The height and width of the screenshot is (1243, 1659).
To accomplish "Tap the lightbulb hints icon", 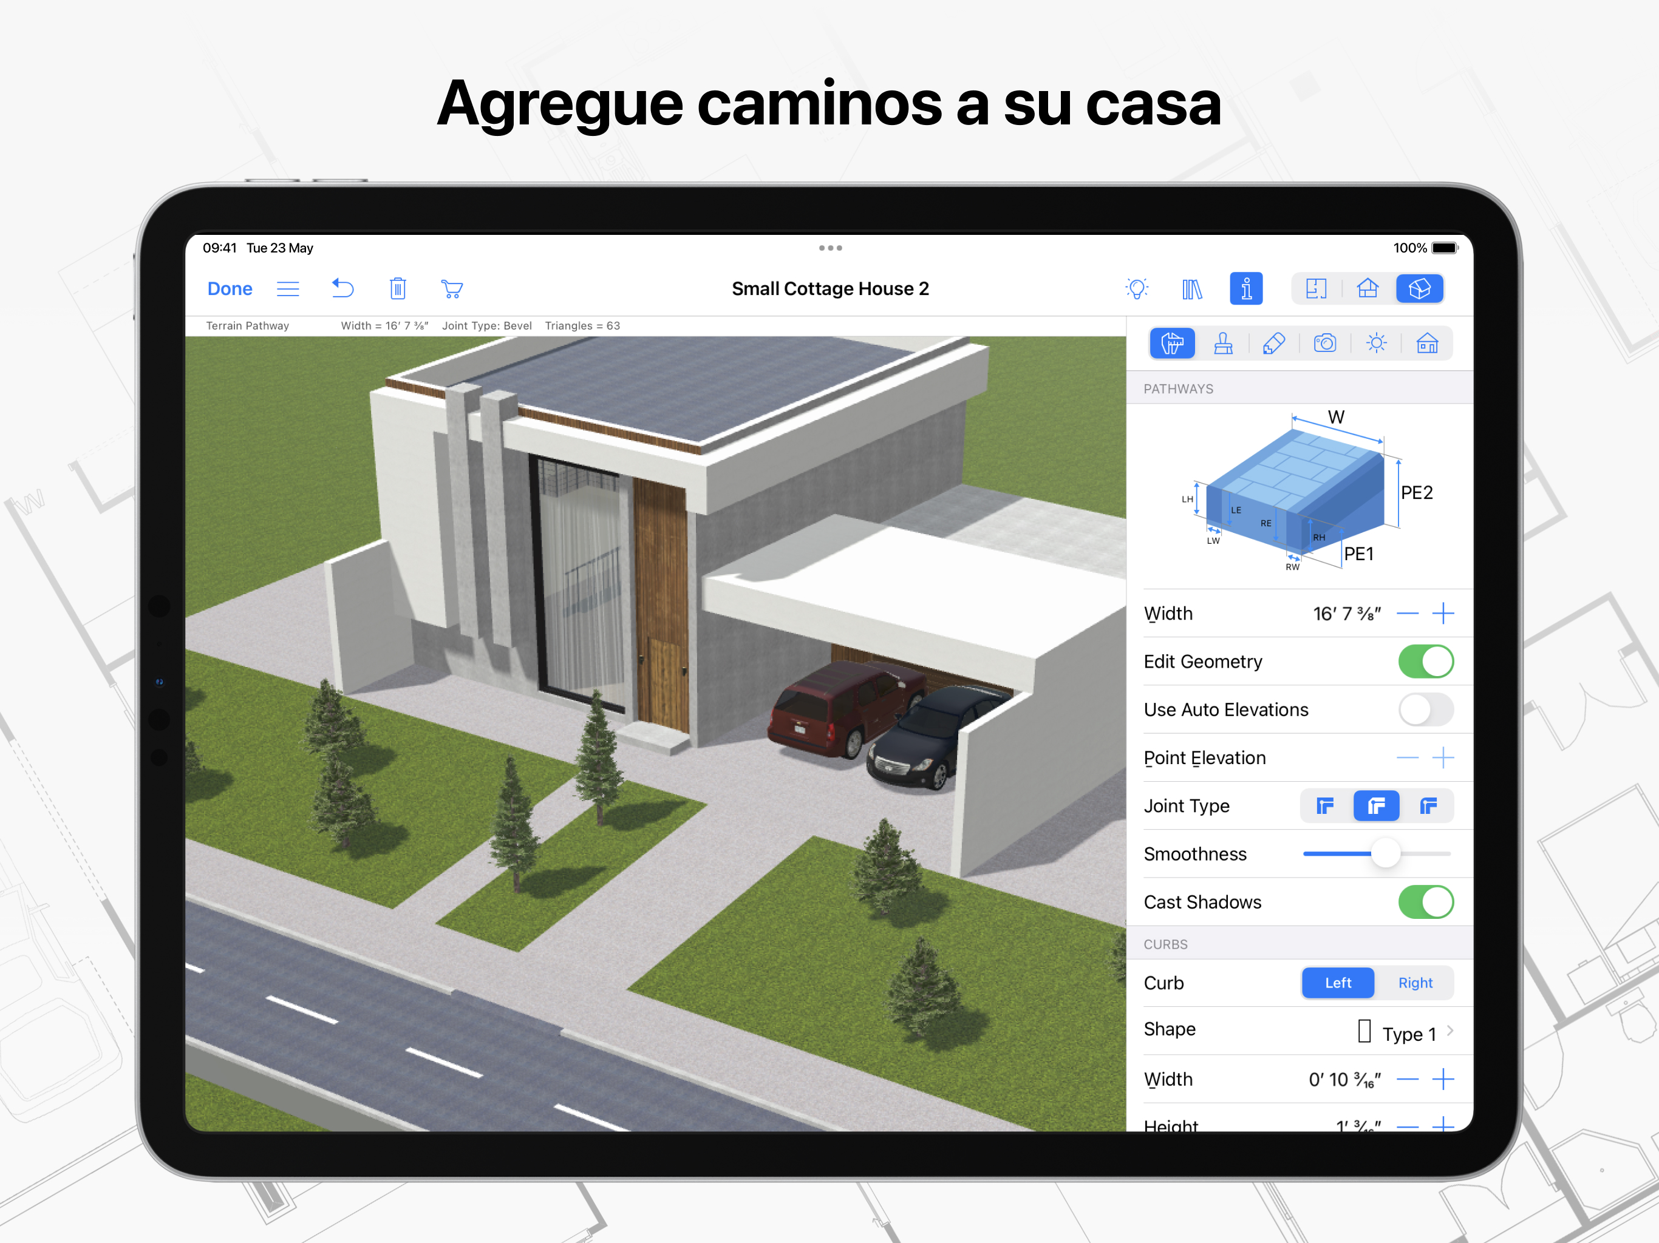I will [1137, 289].
